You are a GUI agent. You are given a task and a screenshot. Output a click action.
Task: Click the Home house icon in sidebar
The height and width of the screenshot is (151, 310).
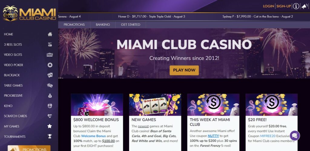click(50, 34)
